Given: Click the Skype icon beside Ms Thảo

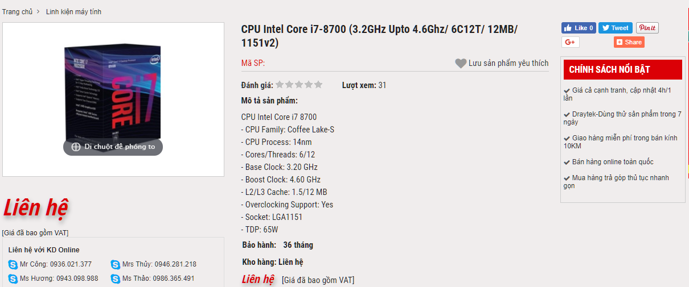Looking at the screenshot, I should click(x=116, y=278).
